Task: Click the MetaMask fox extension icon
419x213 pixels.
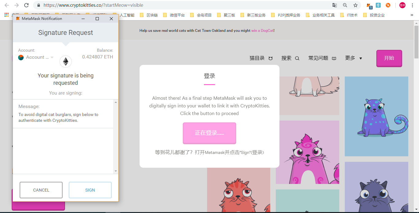Action: [369, 5]
